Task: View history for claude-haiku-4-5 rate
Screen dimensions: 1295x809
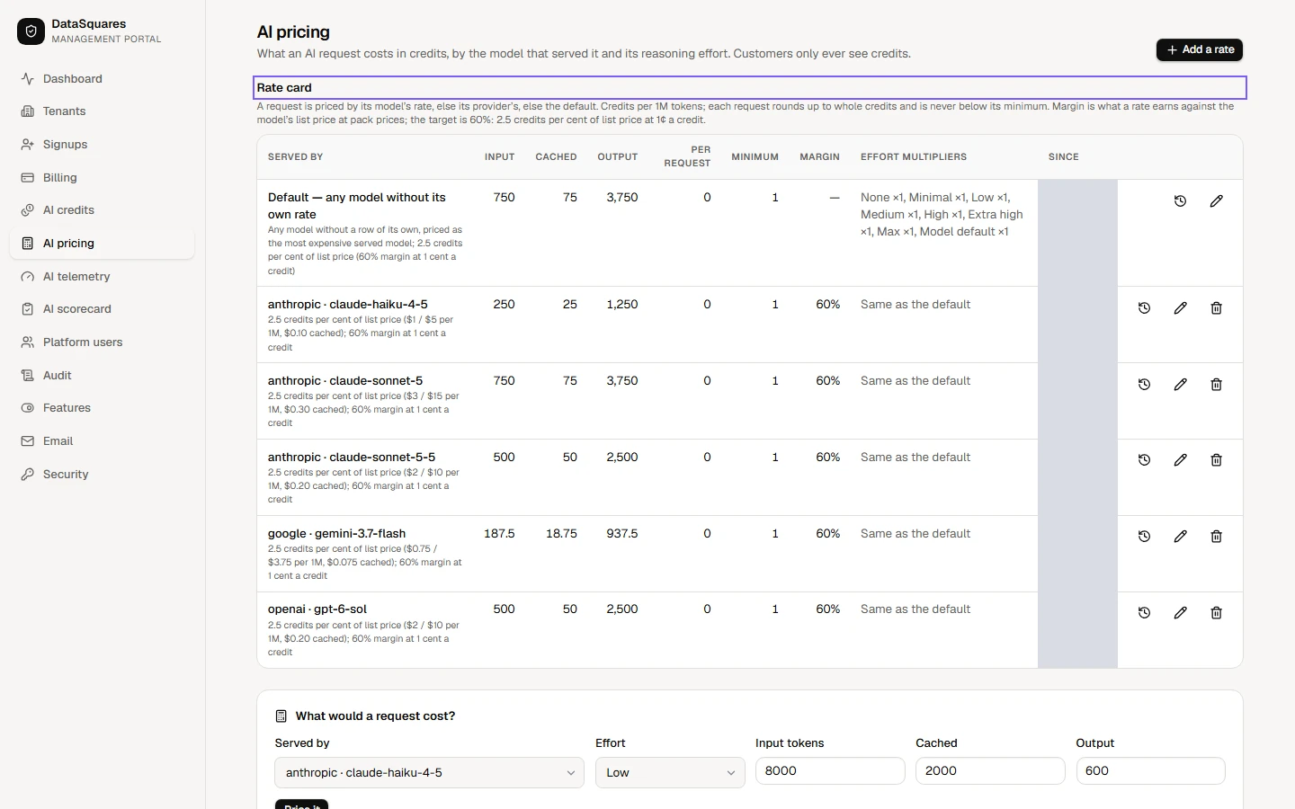Action: pos(1144,308)
